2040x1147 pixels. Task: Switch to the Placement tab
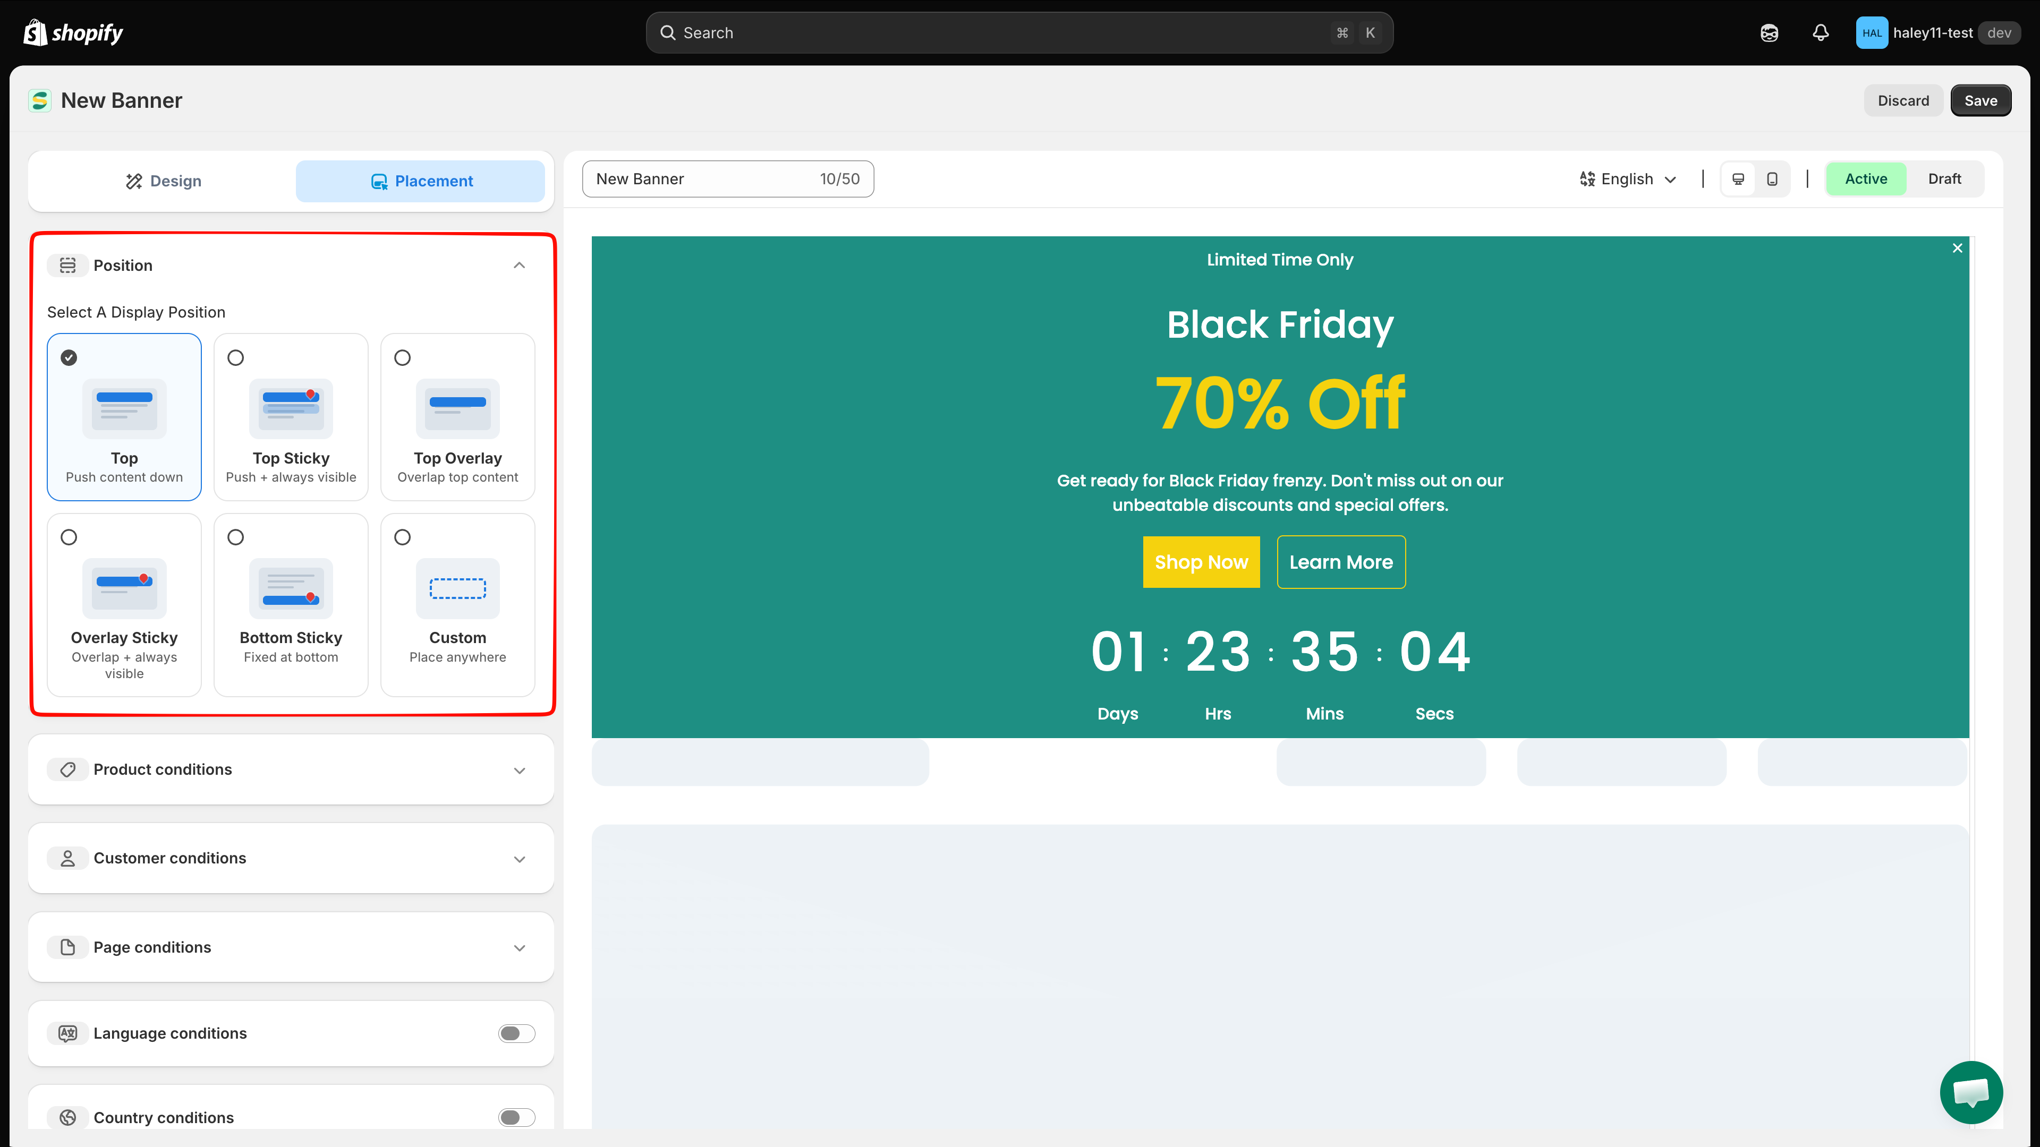pyautogui.click(x=421, y=181)
